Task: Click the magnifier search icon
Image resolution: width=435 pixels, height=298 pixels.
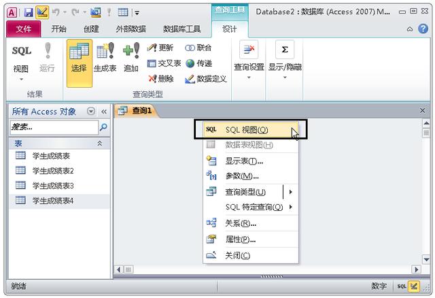Action: point(103,127)
